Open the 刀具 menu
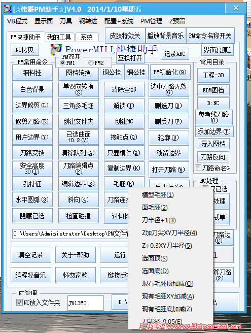Viewport: 251px width, 333px height. click(x=65, y=21)
